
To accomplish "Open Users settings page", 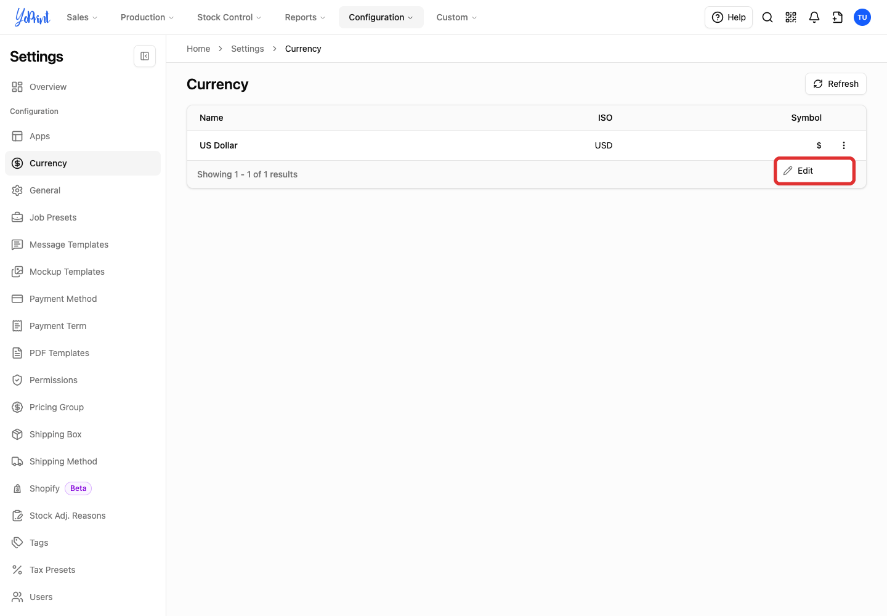I will click(83, 597).
